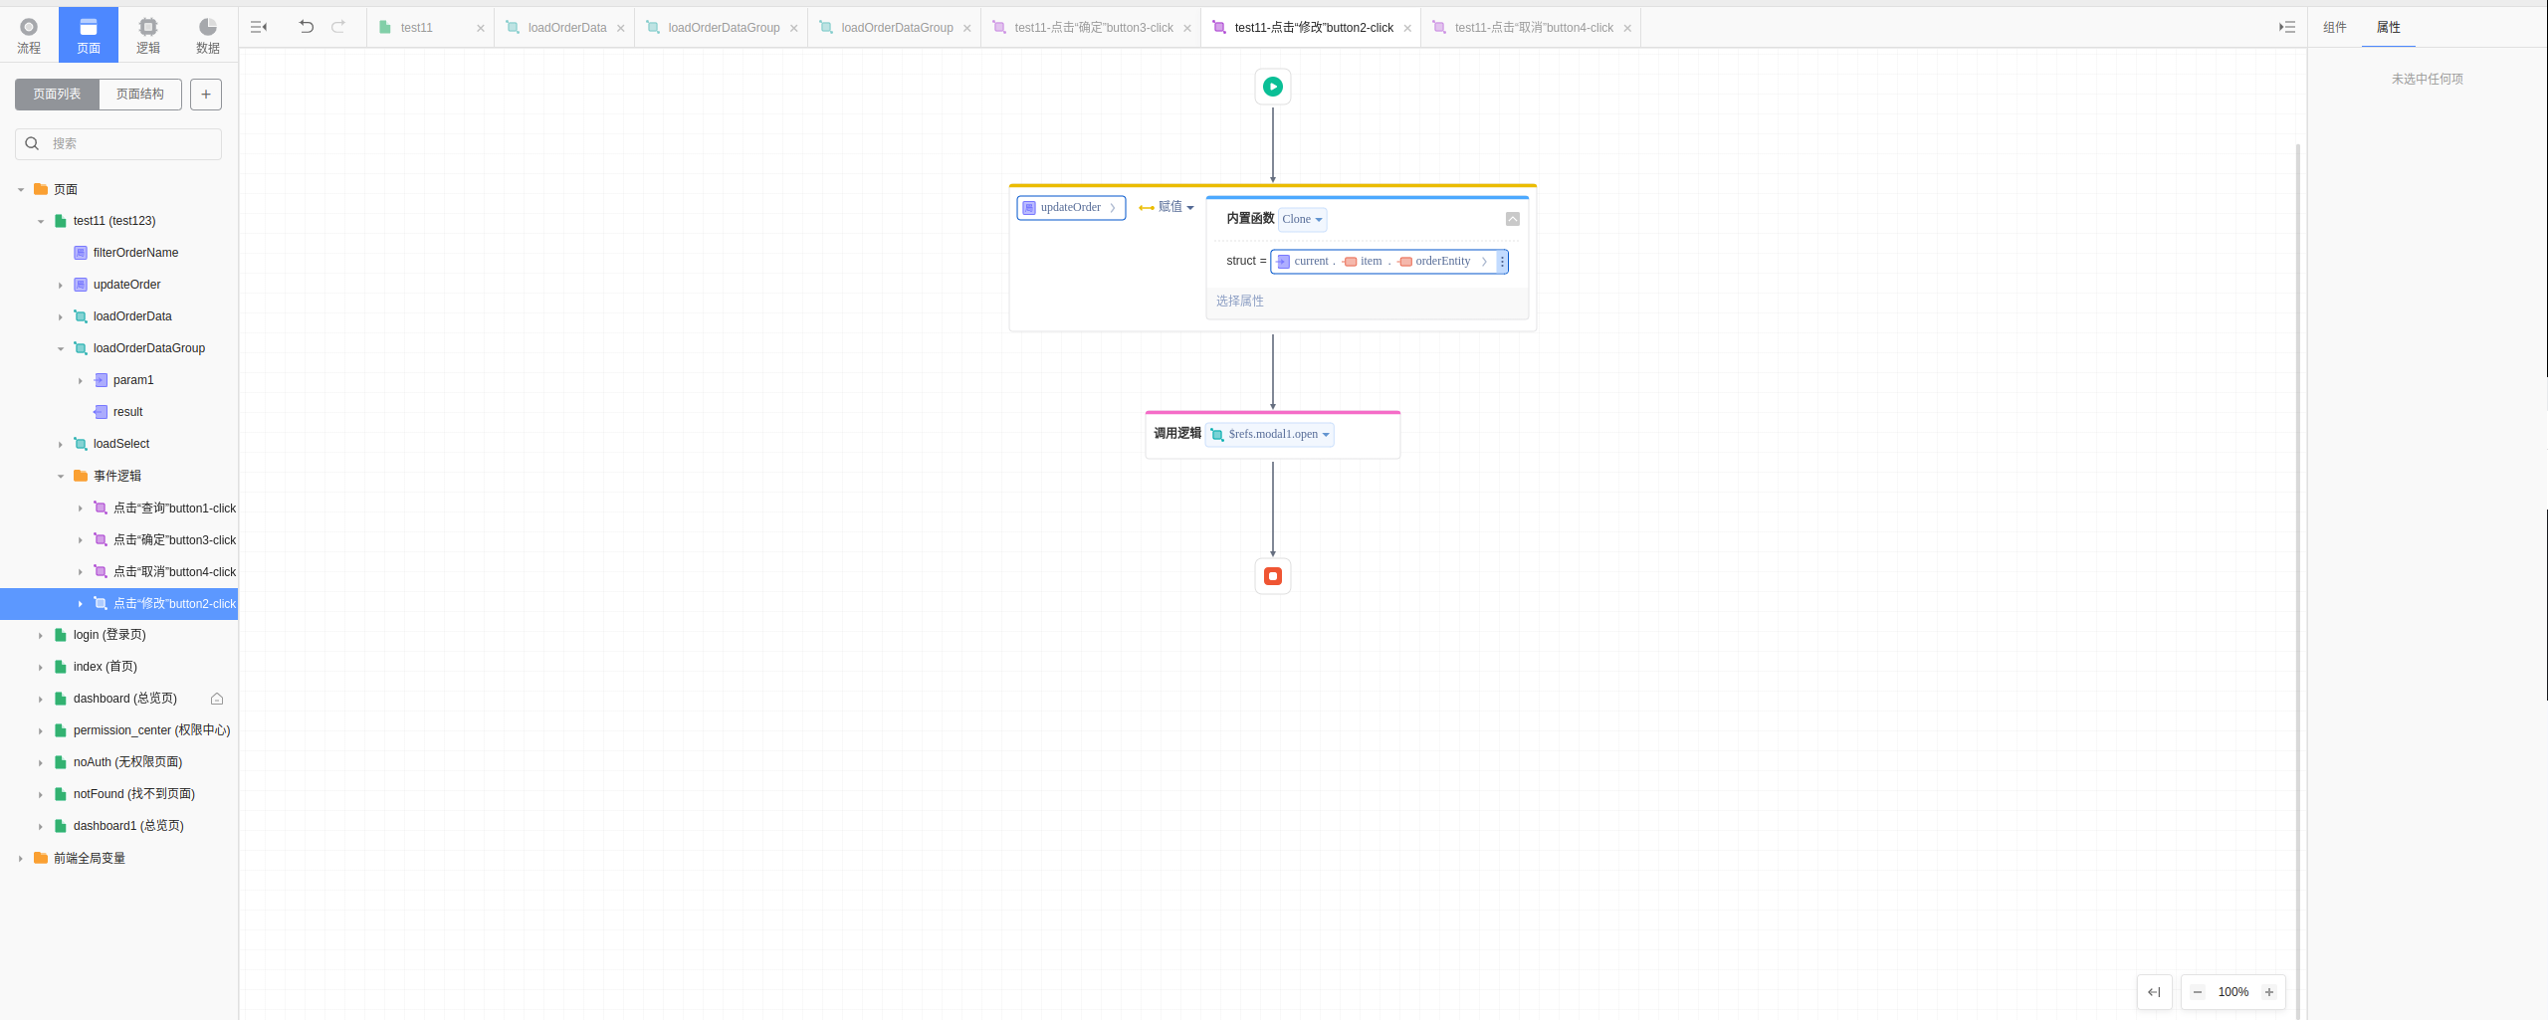The height and width of the screenshot is (1020, 2548).
Task: Redo the last undone action
Action: click(338, 27)
